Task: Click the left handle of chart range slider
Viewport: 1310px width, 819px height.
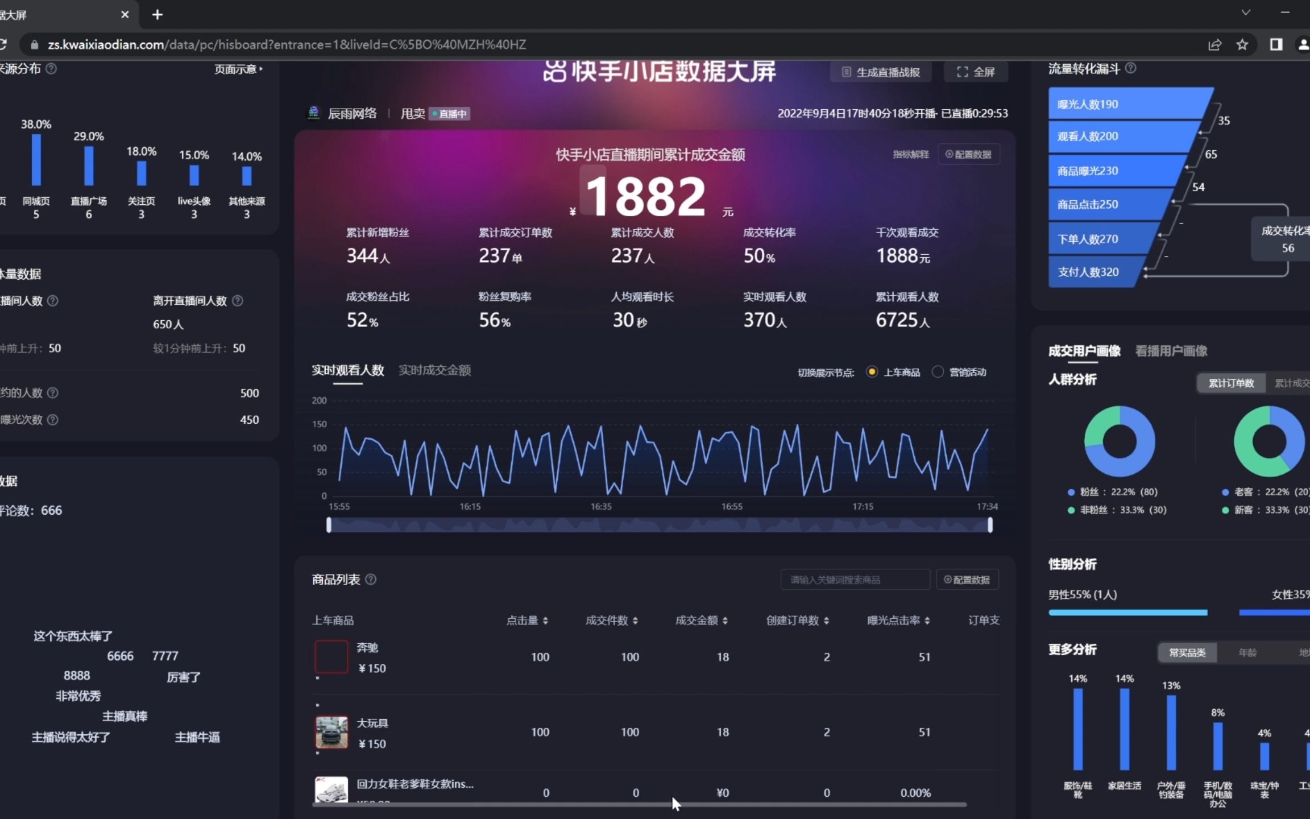Action: coord(329,525)
